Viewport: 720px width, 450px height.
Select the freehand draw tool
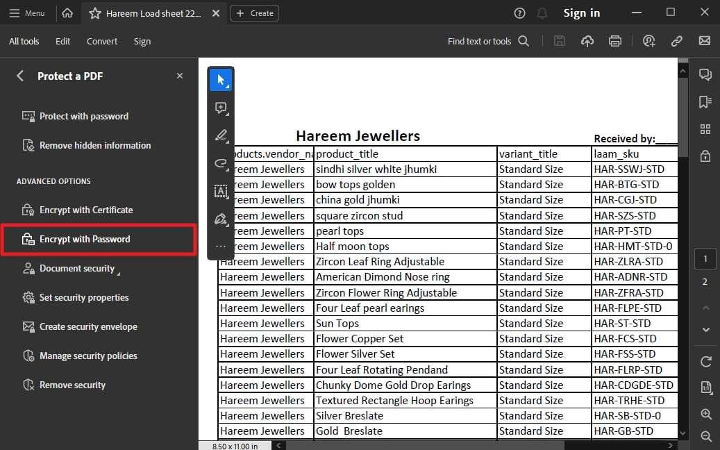[x=221, y=163]
